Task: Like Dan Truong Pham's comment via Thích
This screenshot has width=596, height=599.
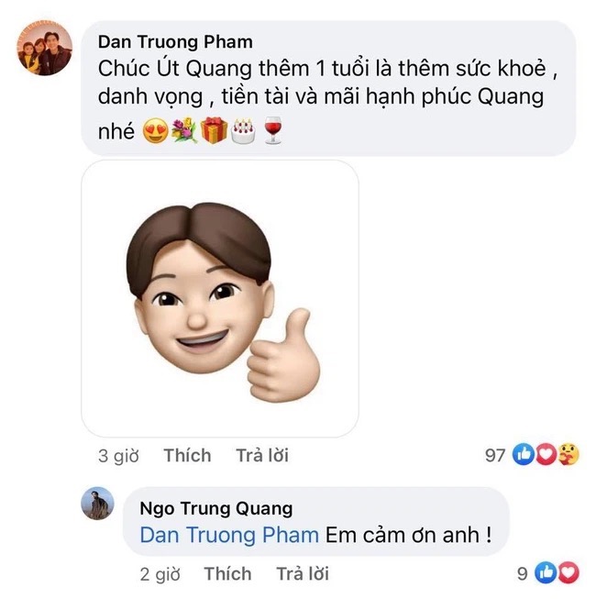Action: 187,455
